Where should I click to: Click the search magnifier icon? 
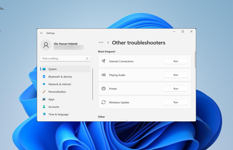pos(87,58)
